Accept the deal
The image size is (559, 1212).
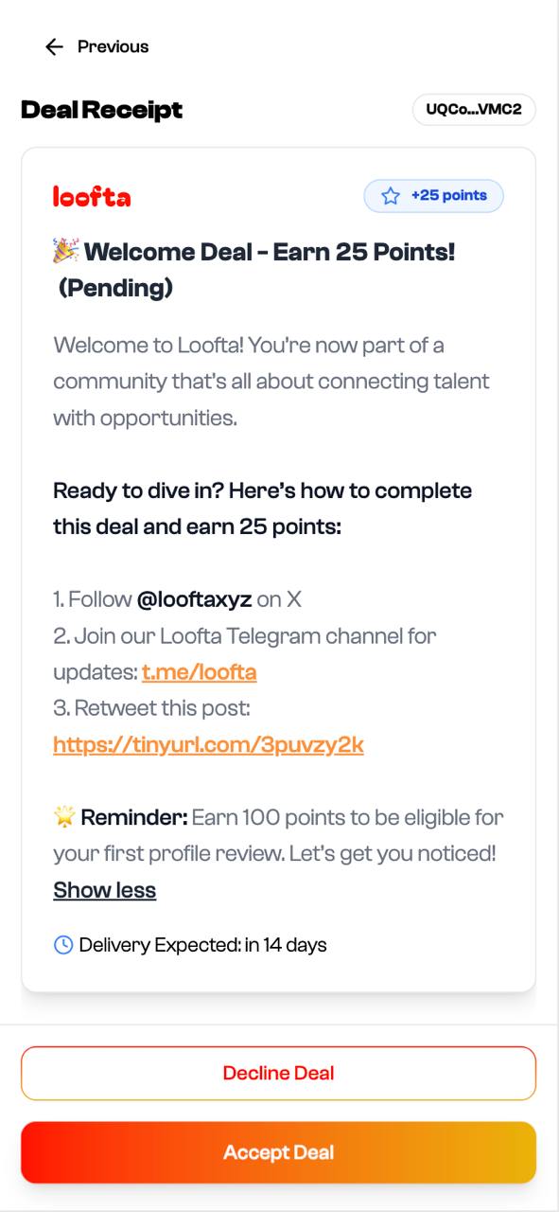[x=278, y=1152]
